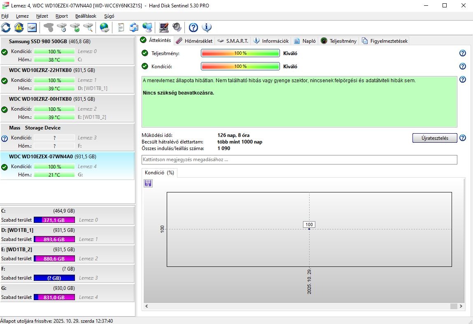The height and width of the screenshot is (324, 473).
Task: Click the '126 nap, 8 óra' working time value
Action: click(x=233, y=135)
